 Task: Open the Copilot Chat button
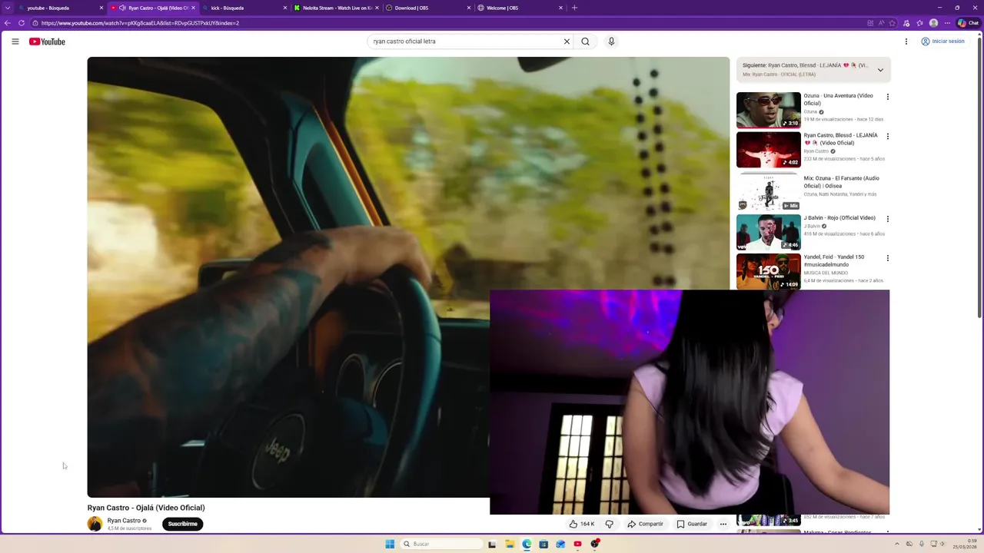pos(969,23)
